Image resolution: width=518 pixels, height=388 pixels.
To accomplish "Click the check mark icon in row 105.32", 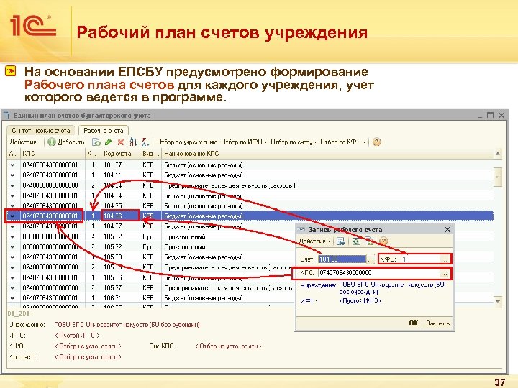I will [x=13, y=246].
